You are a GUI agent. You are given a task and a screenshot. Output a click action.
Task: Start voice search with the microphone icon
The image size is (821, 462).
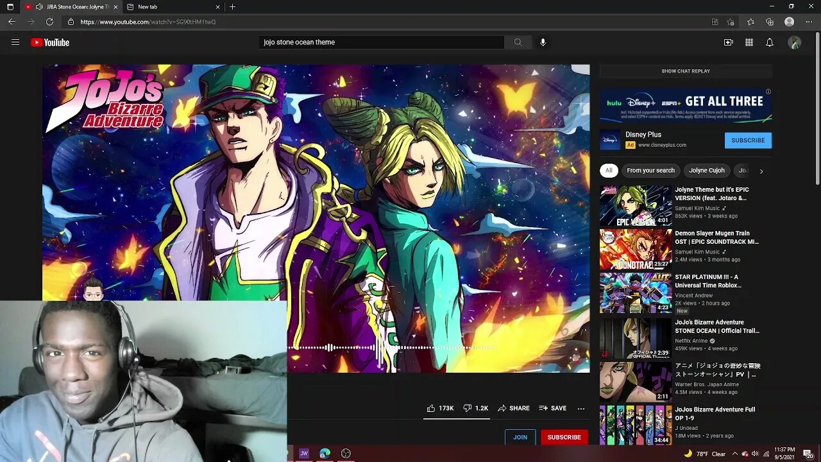pyautogui.click(x=543, y=42)
